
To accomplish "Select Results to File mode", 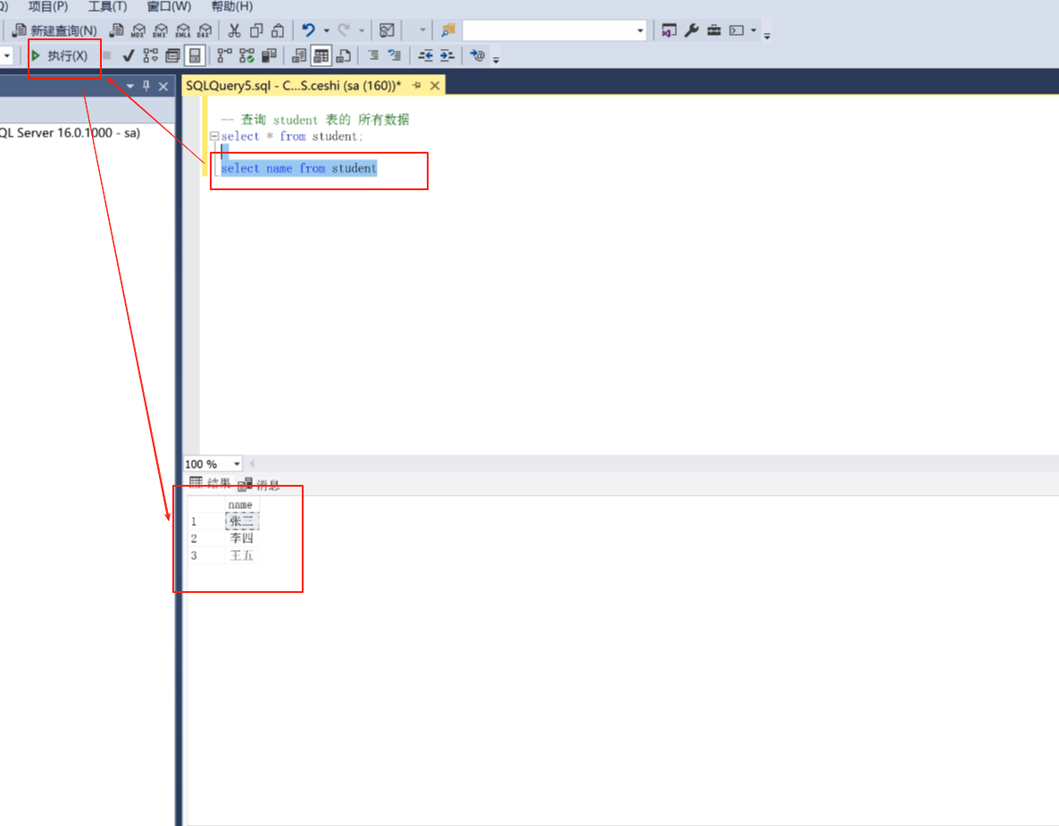I will click(343, 55).
